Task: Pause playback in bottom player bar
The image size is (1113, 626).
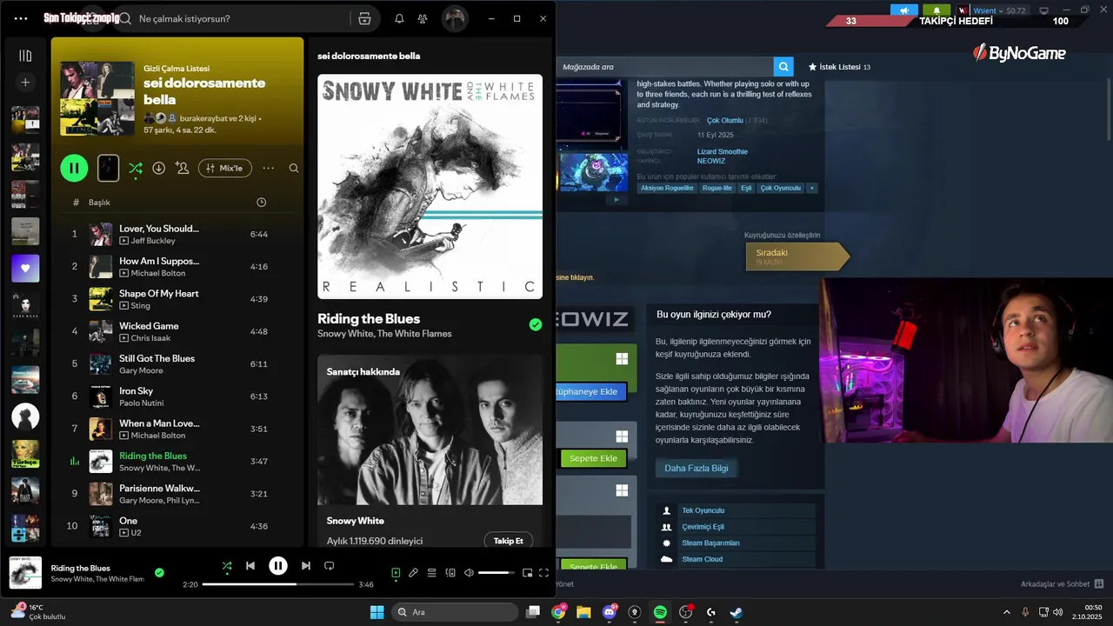Action: click(x=278, y=566)
